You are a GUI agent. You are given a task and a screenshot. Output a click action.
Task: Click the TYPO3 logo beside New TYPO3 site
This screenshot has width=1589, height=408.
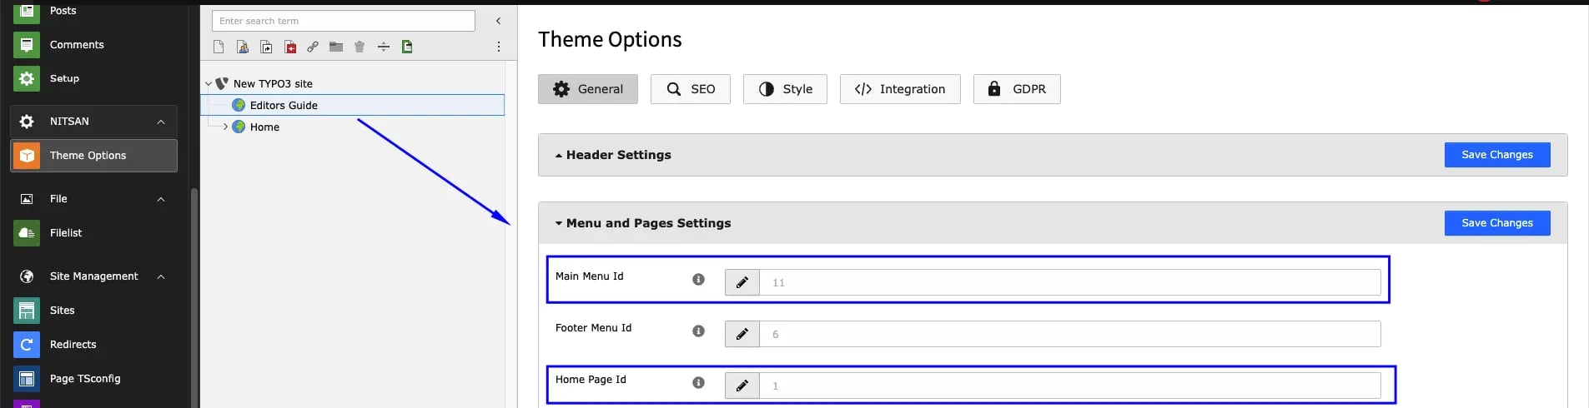[222, 83]
